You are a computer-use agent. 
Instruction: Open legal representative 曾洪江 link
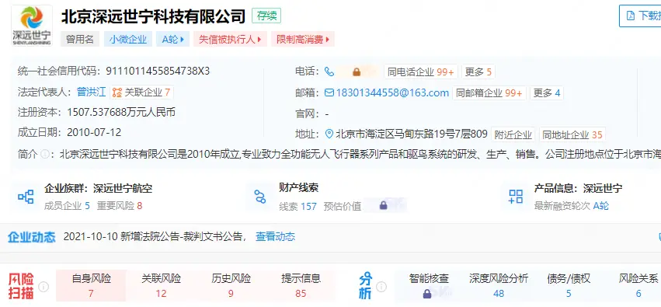[92, 92]
